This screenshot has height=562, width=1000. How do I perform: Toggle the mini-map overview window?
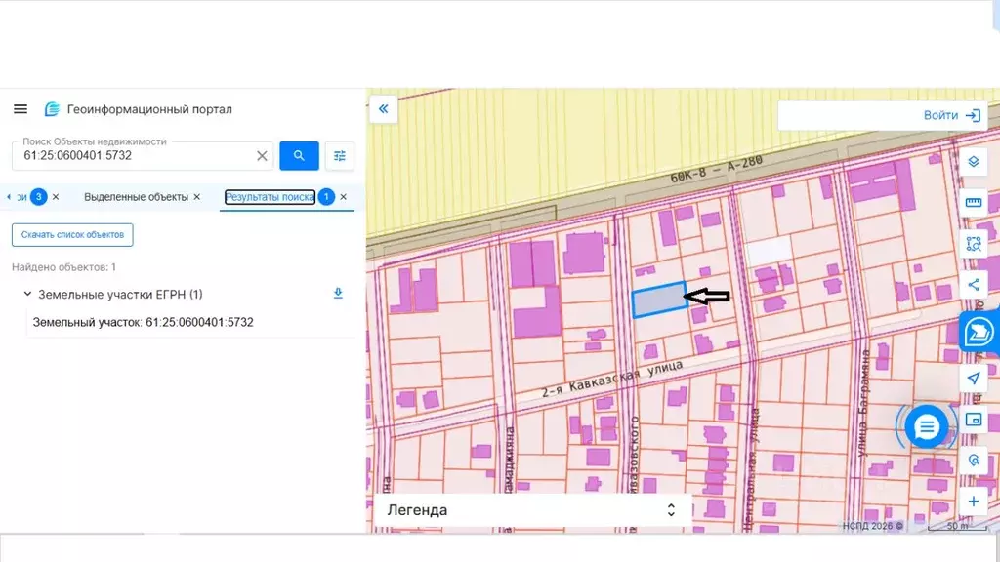click(x=973, y=420)
